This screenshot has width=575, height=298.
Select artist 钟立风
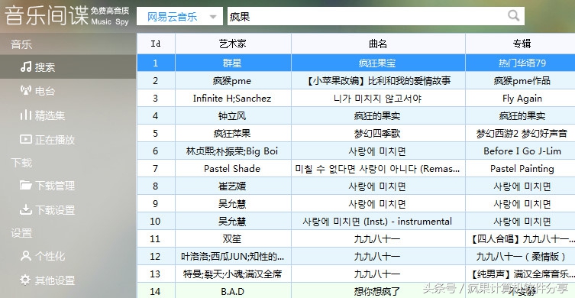click(232, 116)
